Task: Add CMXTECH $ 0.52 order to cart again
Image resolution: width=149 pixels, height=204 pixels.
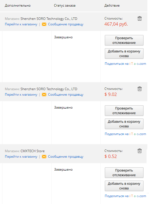Action: click(x=124, y=186)
